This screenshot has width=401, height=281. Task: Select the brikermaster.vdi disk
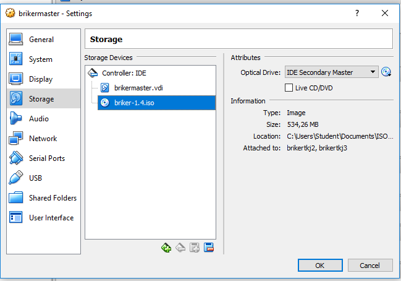click(138, 88)
